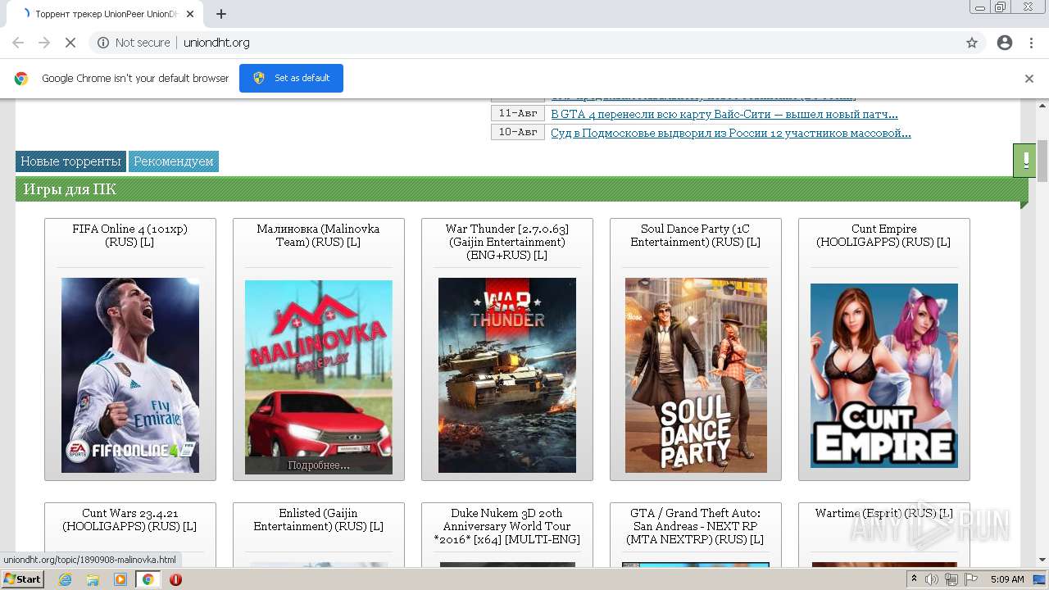Click the Action Center flag tray icon

click(x=971, y=579)
